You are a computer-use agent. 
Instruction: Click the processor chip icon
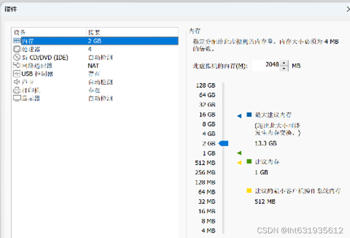17,49
